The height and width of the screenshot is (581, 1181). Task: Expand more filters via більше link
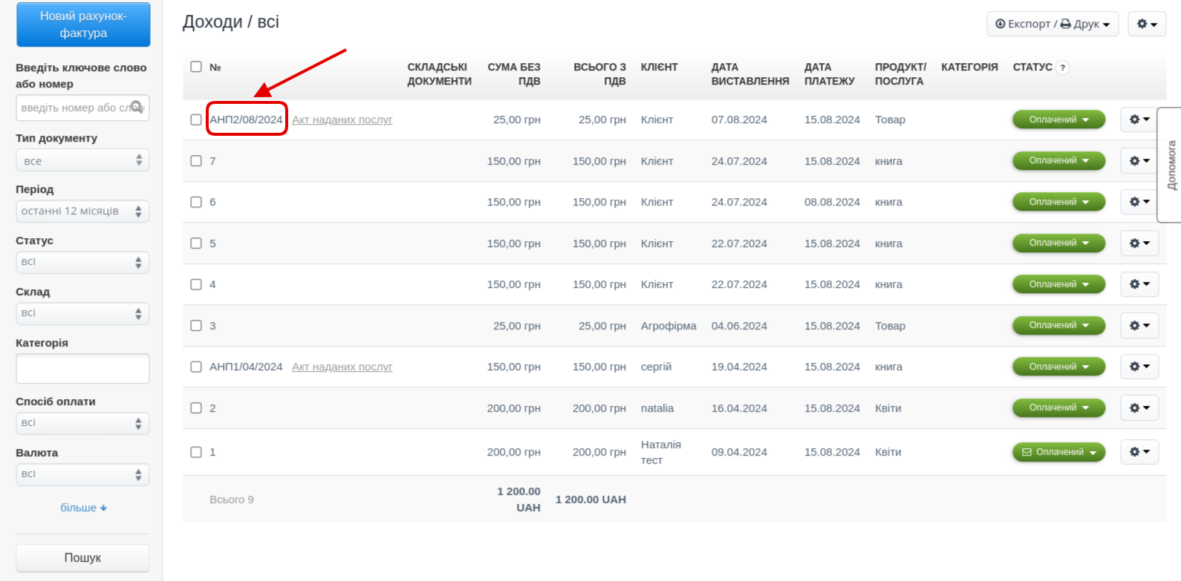coord(83,508)
